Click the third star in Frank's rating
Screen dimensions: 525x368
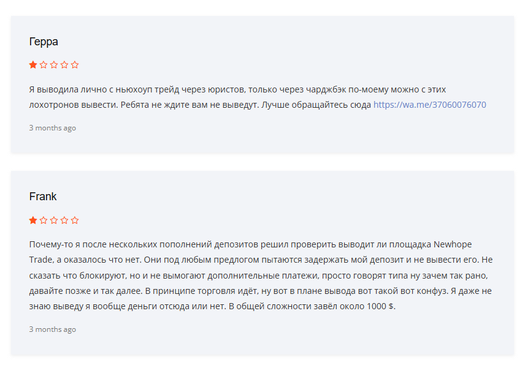[54, 220]
